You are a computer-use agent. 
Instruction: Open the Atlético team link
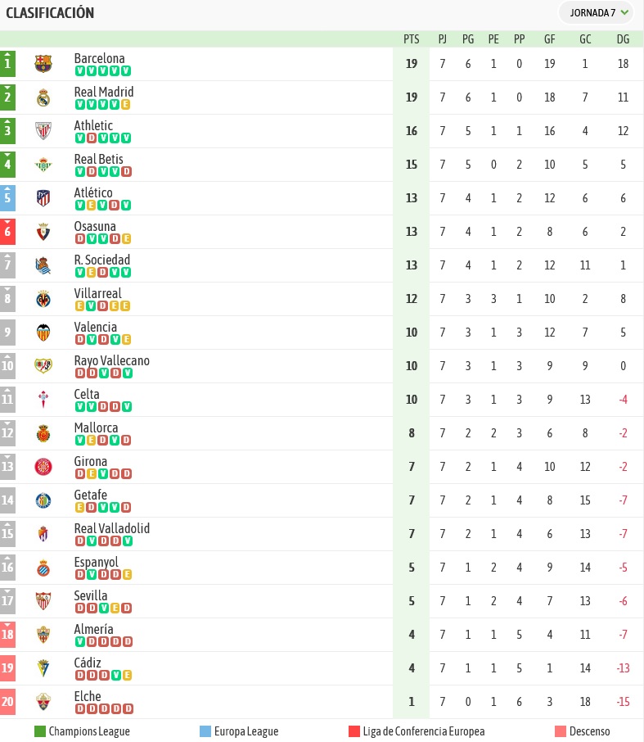tap(93, 192)
